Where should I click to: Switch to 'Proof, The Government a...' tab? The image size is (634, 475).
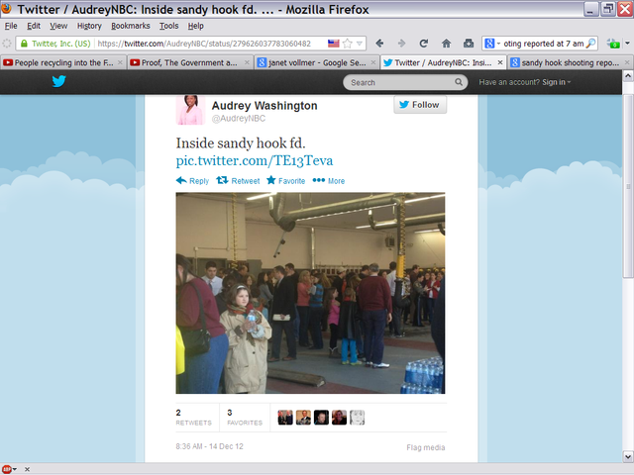click(189, 62)
